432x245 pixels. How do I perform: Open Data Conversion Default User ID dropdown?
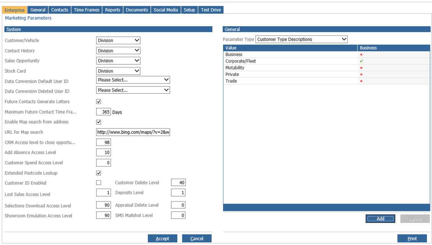point(133,80)
